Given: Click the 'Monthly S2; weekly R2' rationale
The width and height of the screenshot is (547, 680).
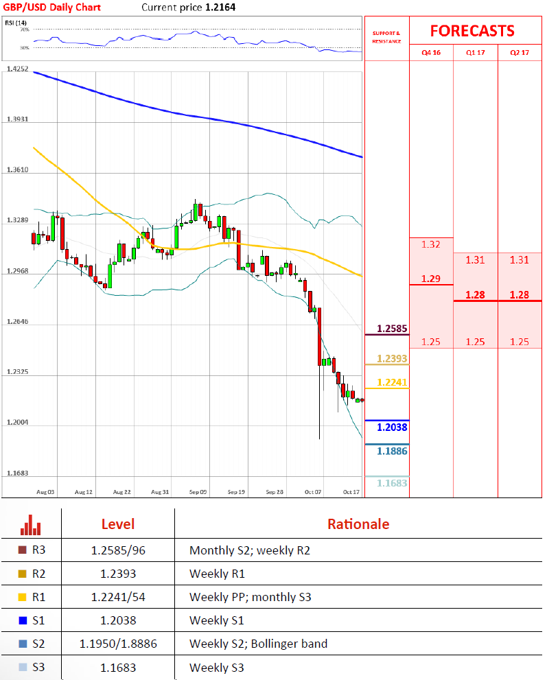Looking at the screenshot, I should click(250, 551).
